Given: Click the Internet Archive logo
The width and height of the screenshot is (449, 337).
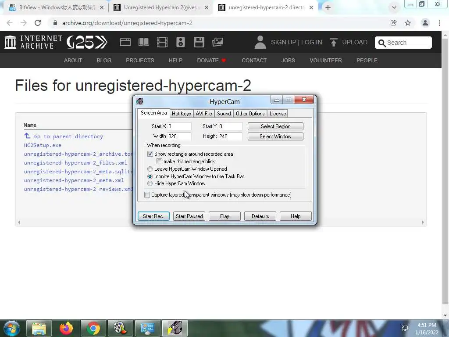Looking at the screenshot, I should tap(33, 42).
